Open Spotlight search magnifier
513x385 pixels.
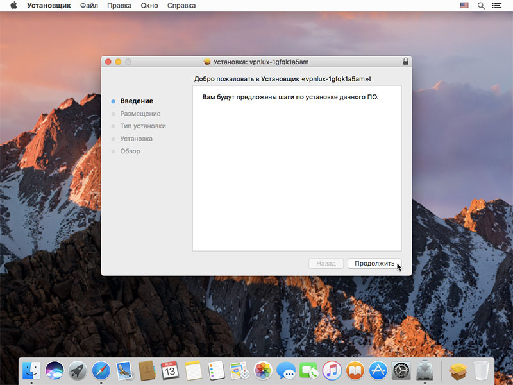tap(481, 6)
